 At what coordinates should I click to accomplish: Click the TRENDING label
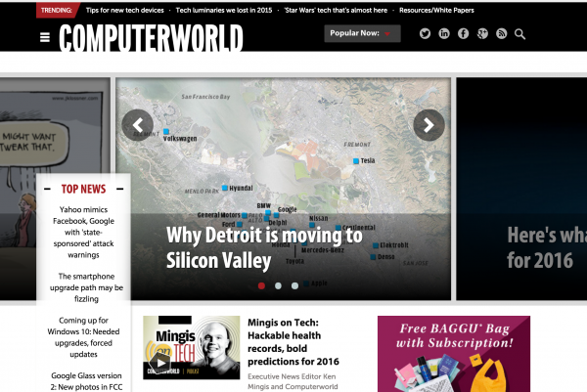pyautogui.click(x=57, y=10)
